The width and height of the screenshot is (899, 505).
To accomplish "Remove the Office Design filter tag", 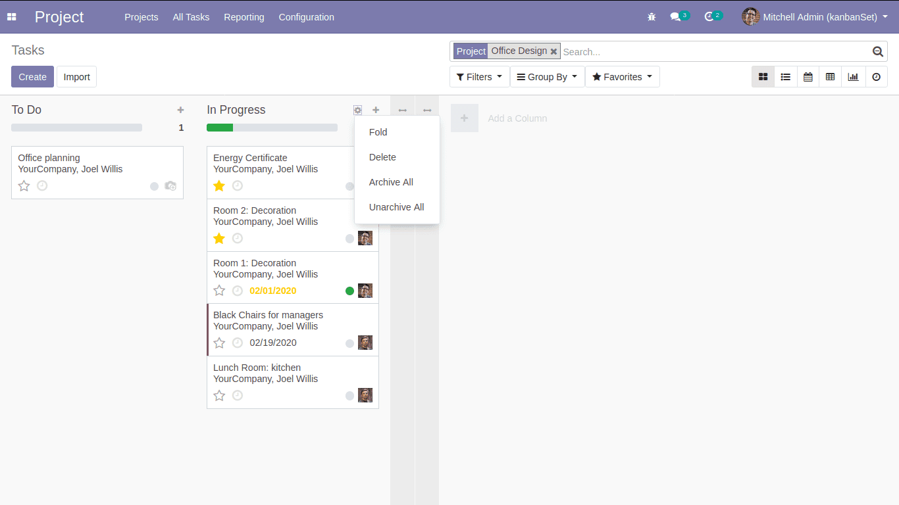I will (x=553, y=51).
